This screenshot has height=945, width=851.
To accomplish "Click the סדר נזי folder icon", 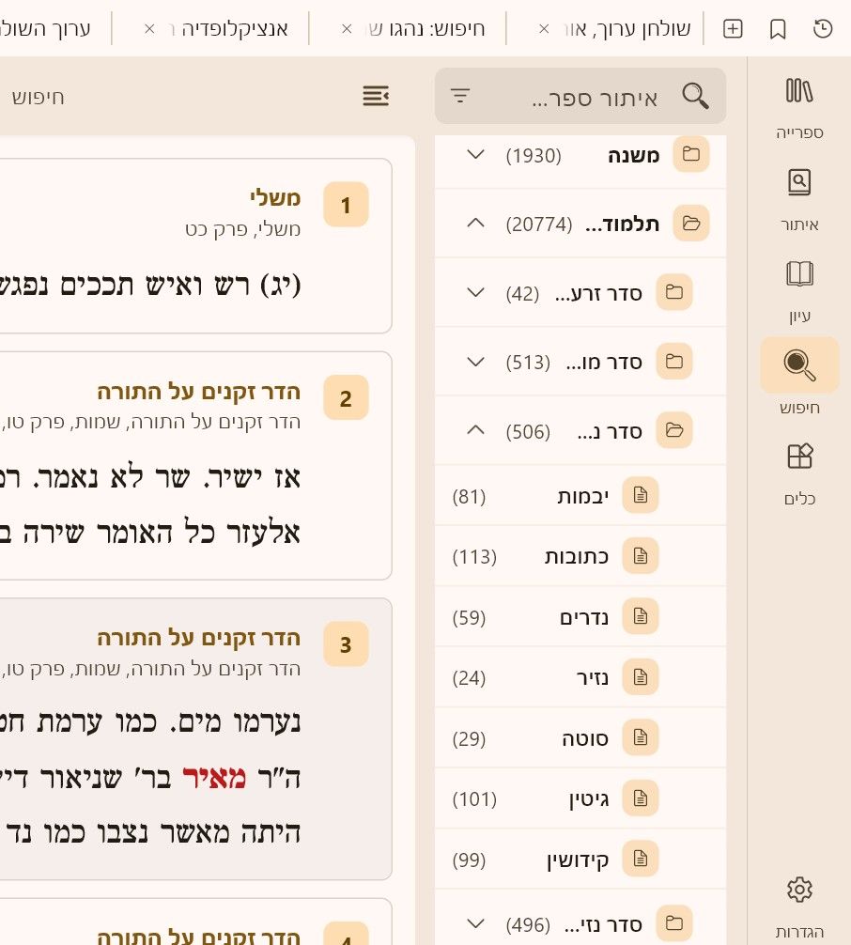I will [x=673, y=922].
